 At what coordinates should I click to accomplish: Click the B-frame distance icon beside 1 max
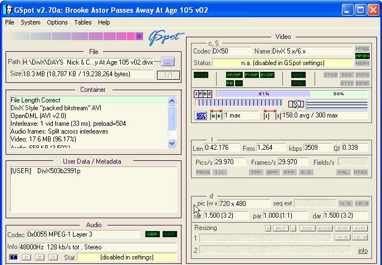216,115
